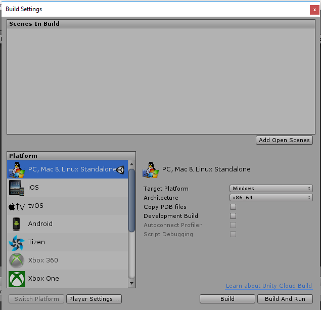Open Learn about Unity Cloud Build link
This screenshot has height=310, width=321.
click(x=269, y=286)
